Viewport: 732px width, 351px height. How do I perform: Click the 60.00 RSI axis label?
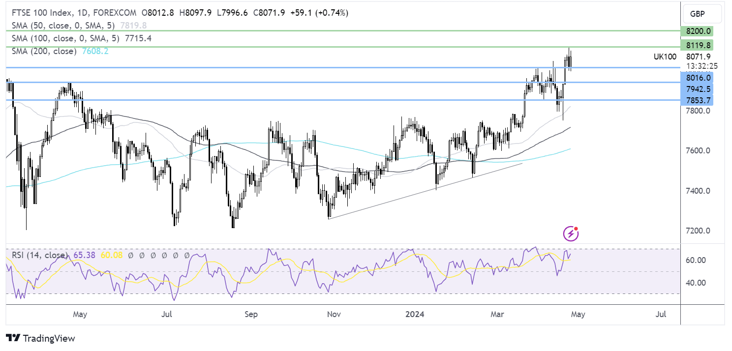pos(696,260)
